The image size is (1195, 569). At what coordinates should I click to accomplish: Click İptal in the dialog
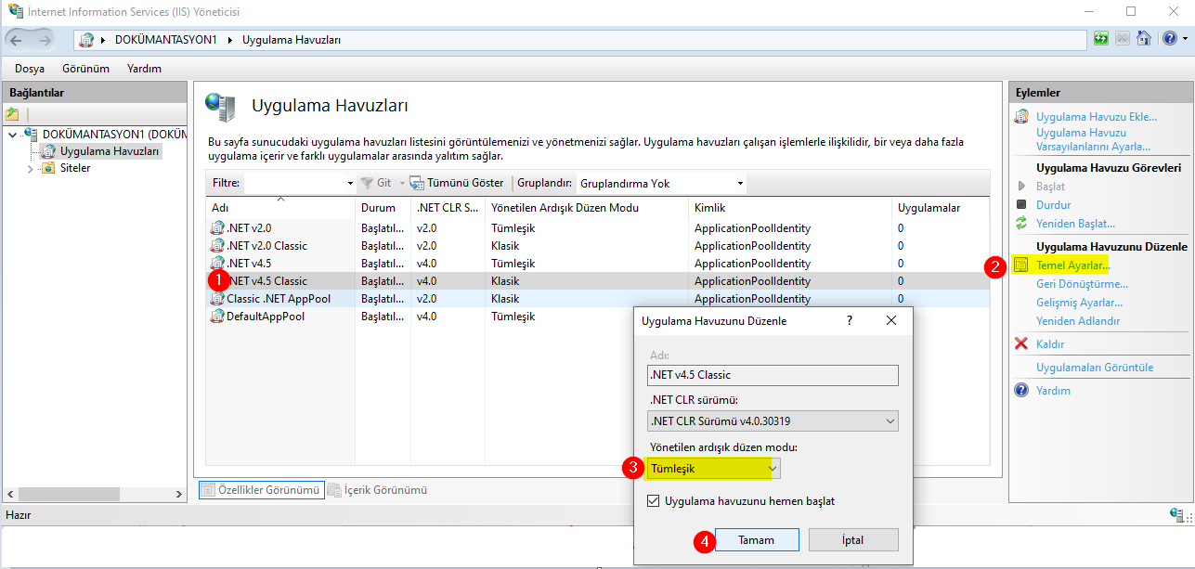(x=852, y=540)
